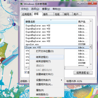Click the process list scroll up arrow
The height and width of the screenshot is (98, 98).
tap(91, 21)
